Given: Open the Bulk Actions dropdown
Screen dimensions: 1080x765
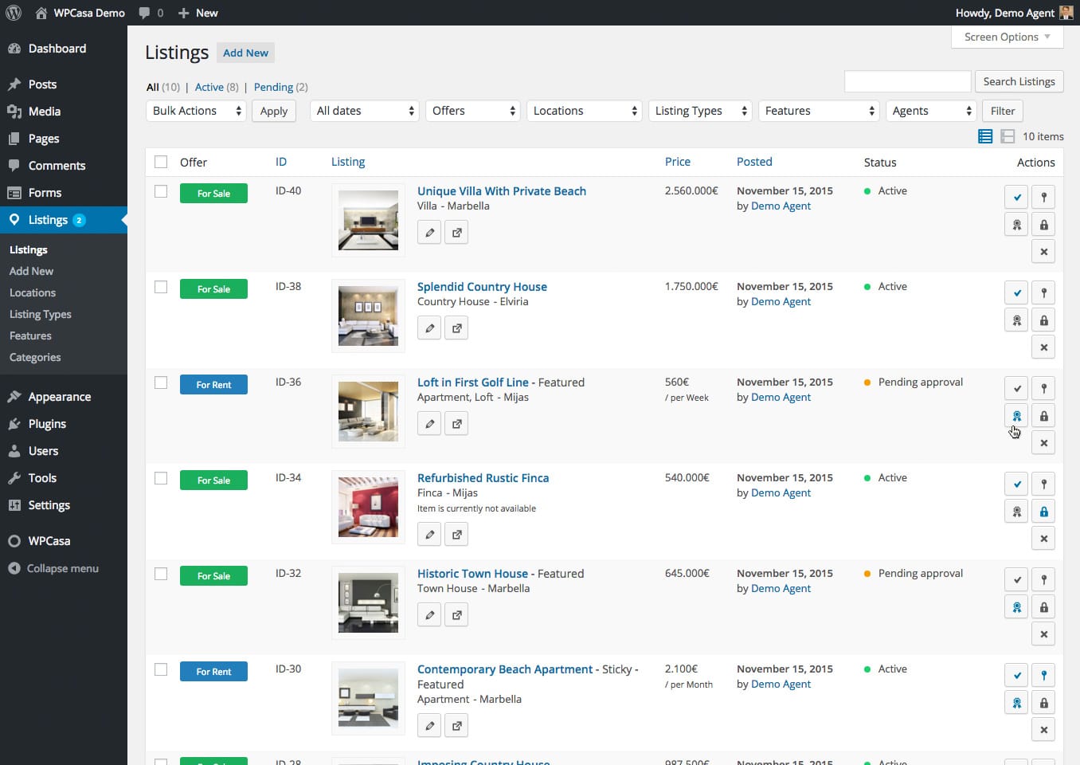Looking at the screenshot, I should (197, 111).
